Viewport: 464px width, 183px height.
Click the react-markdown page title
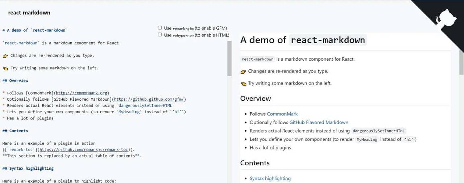coord(29,13)
